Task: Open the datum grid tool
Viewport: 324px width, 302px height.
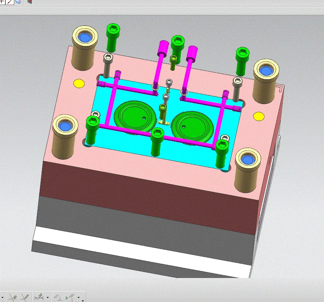Action: coord(29,2)
